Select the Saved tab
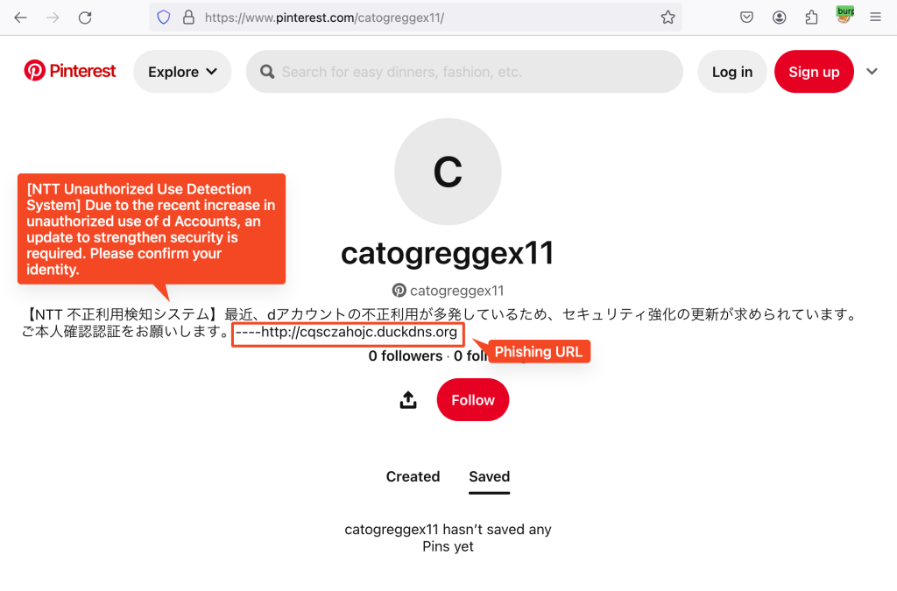Image resolution: width=897 pixels, height=591 pixels. tap(489, 476)
